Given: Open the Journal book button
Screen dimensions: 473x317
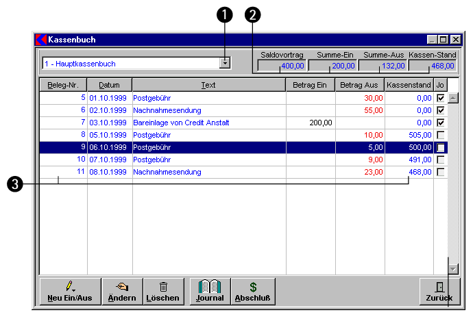Looking at the screenshot, I should point(210,291).
